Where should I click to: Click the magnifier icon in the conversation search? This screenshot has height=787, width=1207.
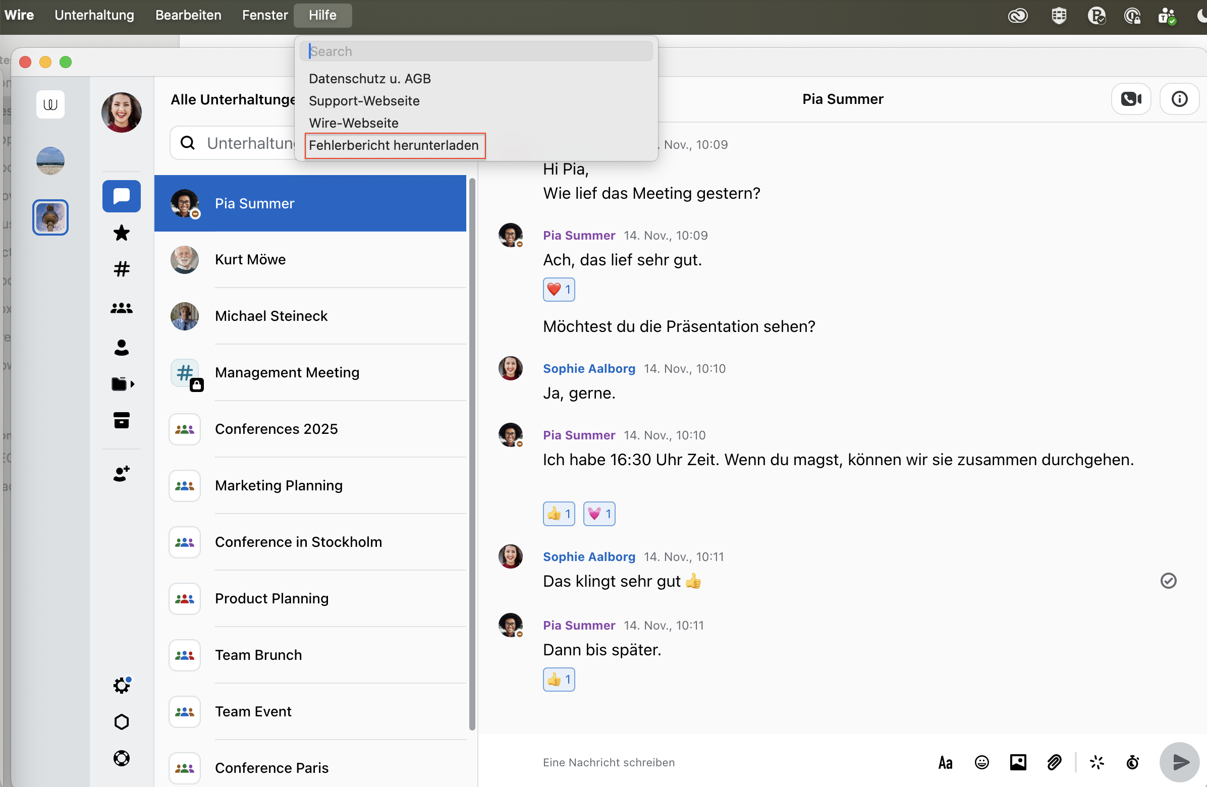tap(187, 143)
